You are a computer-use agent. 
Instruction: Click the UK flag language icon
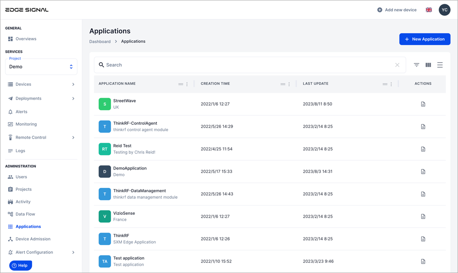(x=429, y=10)
